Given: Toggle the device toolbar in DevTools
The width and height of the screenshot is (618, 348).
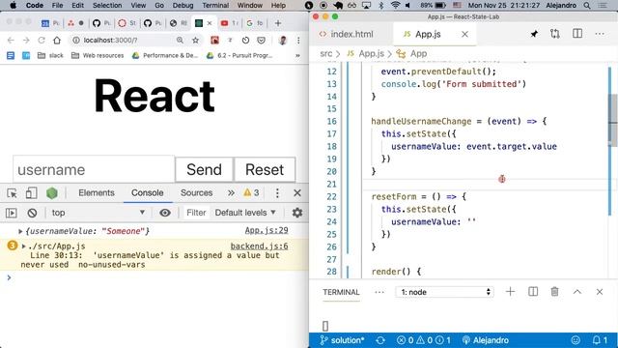Looking at the screenshot, I should coord(31,193).
